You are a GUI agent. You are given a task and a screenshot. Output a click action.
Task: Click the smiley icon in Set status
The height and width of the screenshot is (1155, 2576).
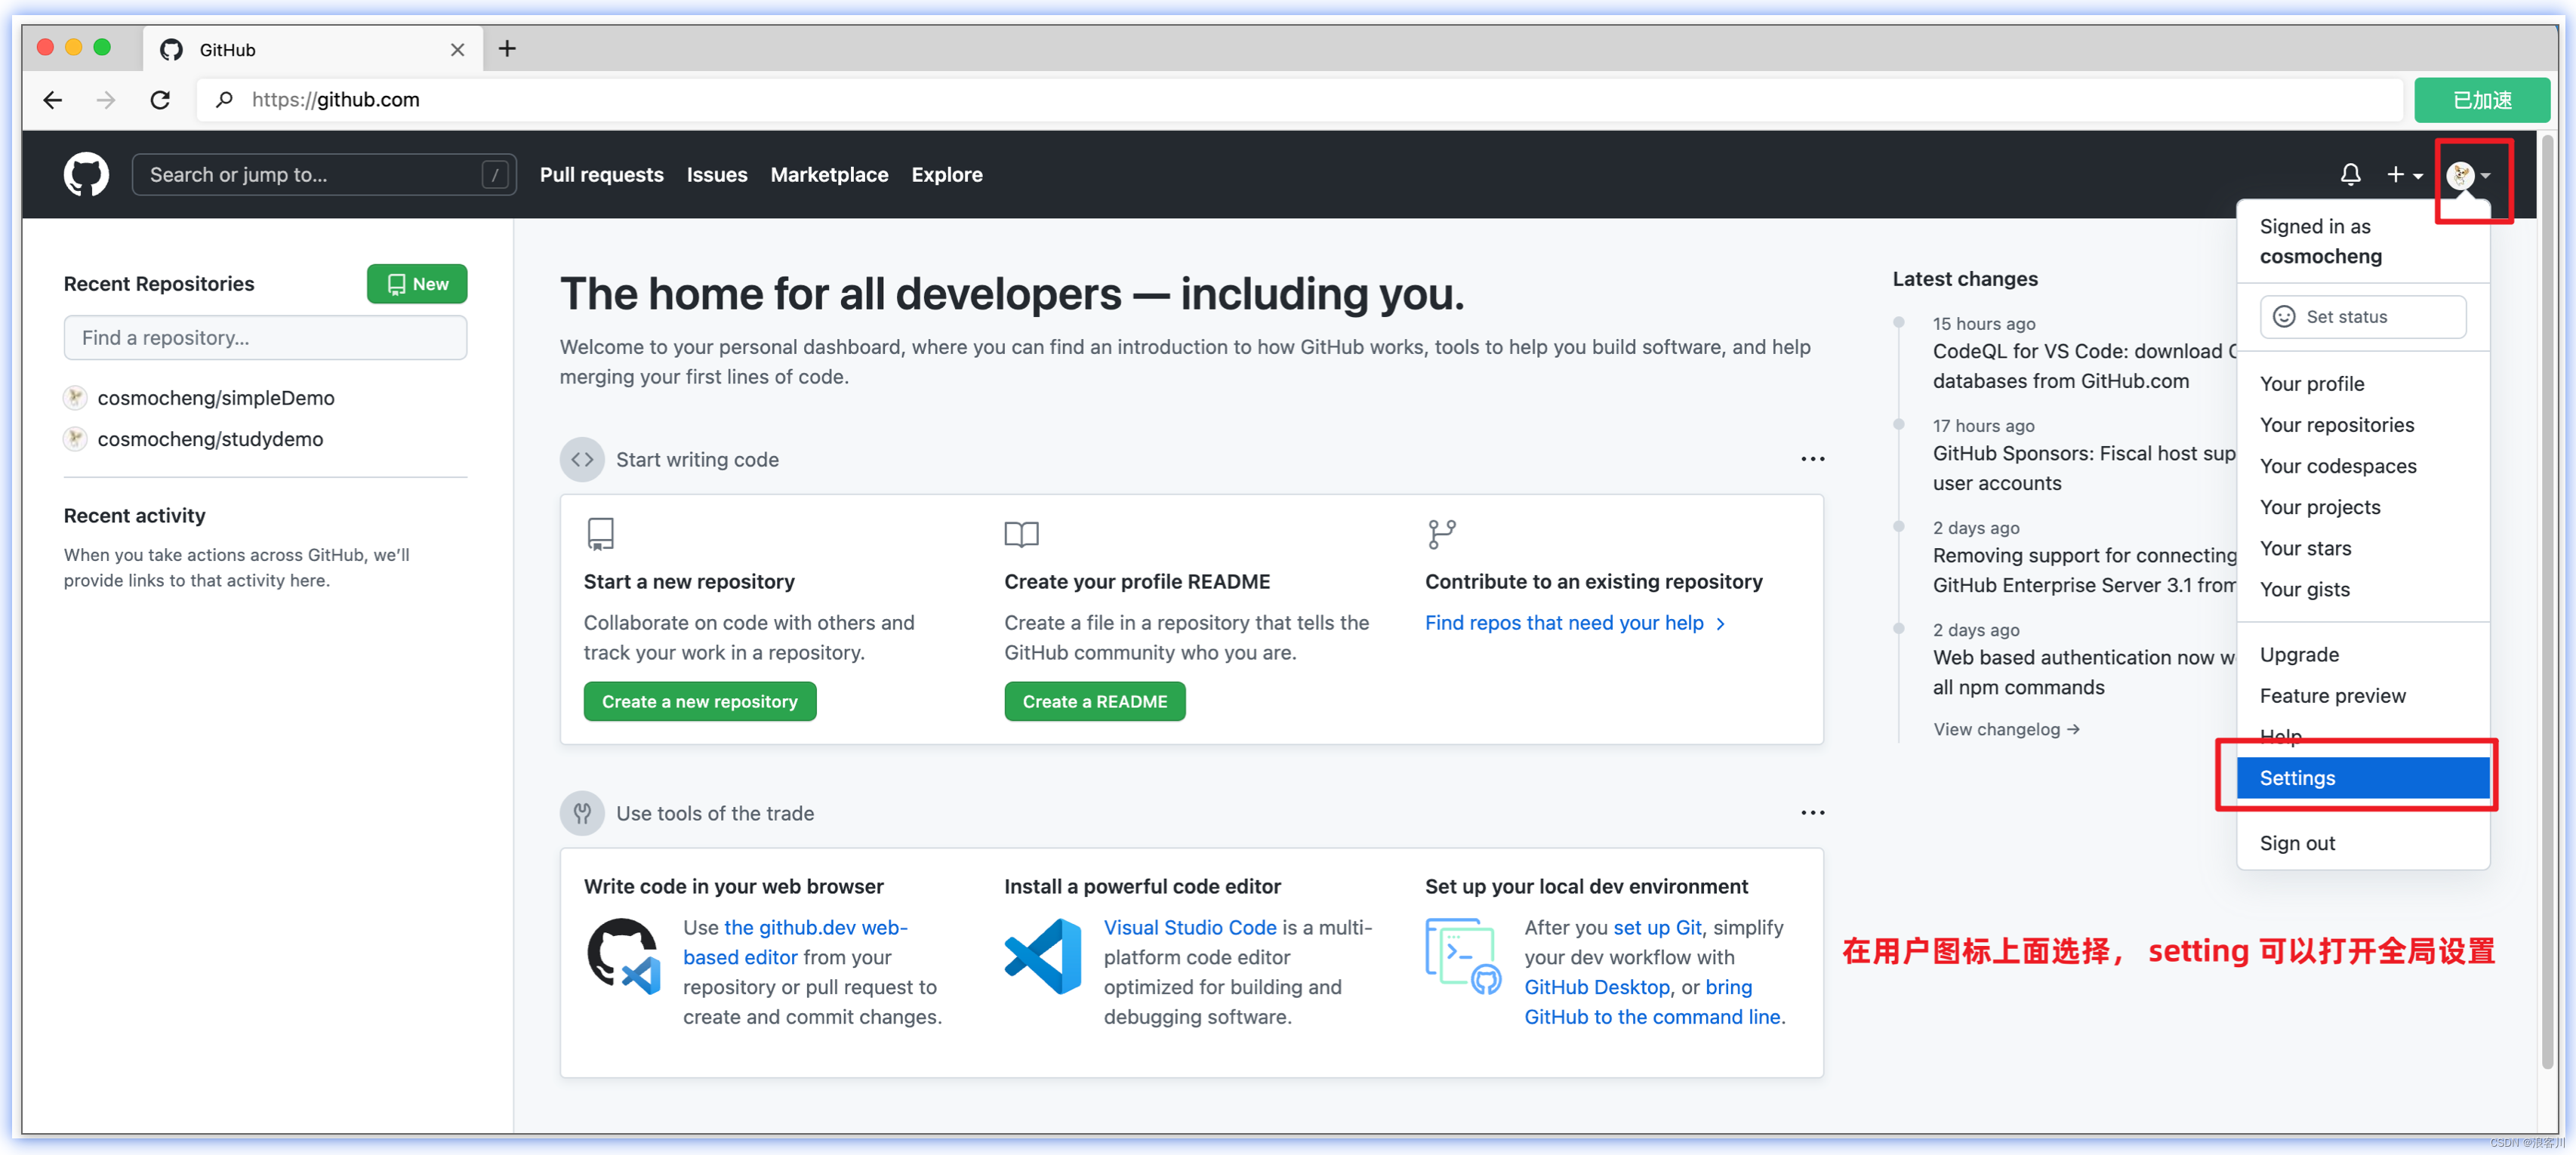[2284, 317]
